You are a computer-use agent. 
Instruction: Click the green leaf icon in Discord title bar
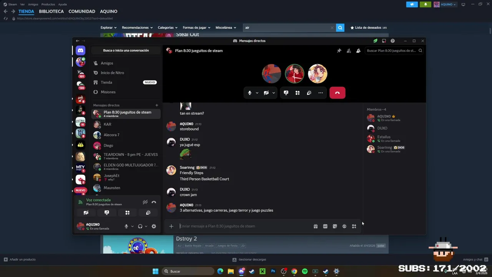pyautogui.click(x=375, y=41)
